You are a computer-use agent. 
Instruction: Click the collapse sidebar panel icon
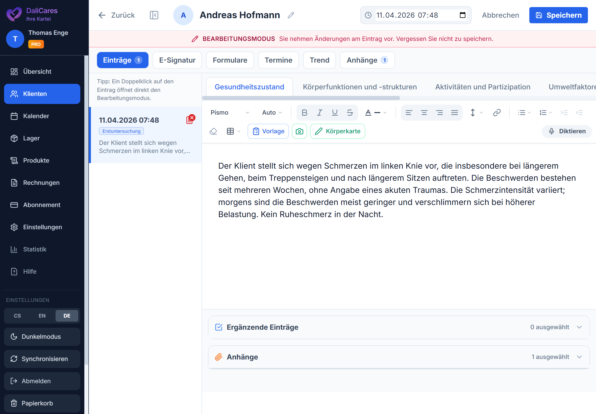coord(154,15)
